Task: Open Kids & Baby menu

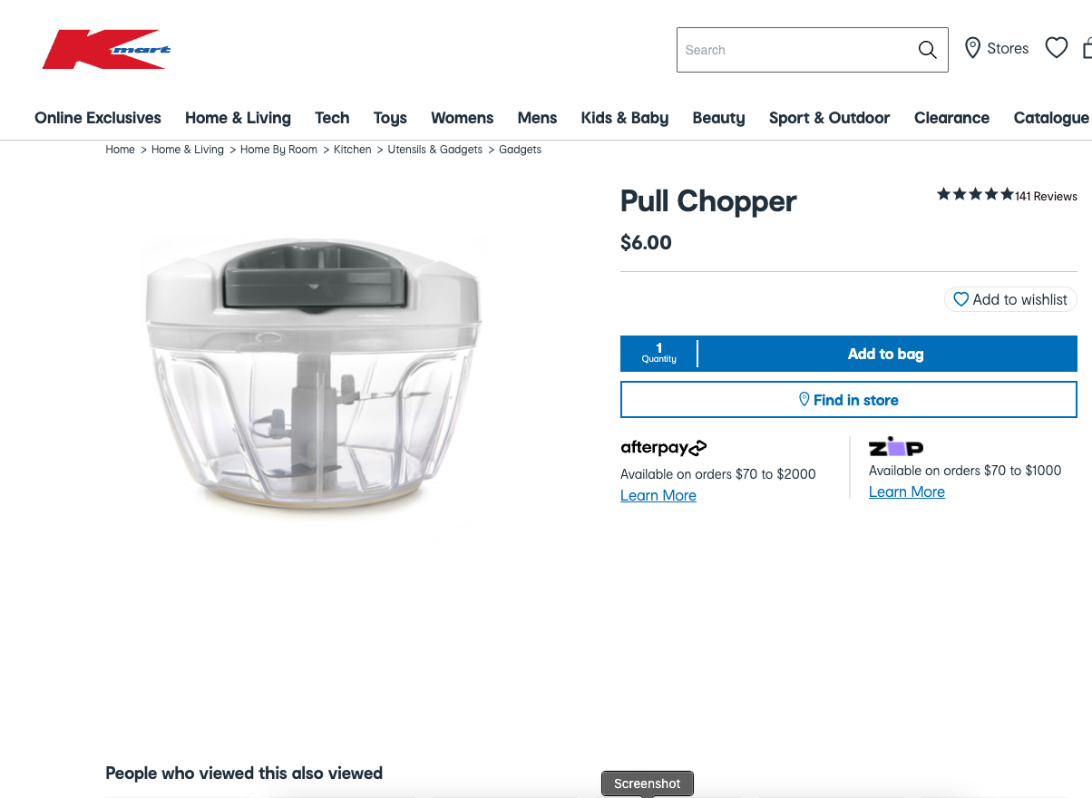Action: tap(625, 118)
